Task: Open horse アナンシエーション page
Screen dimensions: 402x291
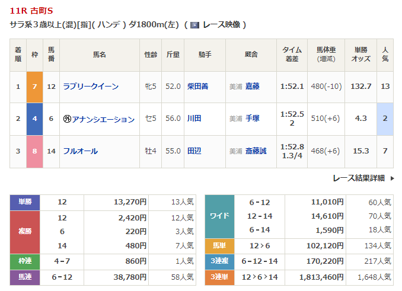Action: (103, 119)
